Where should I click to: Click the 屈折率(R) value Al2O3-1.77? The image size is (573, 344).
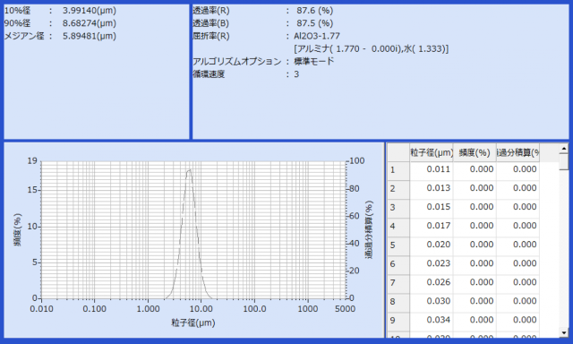[317, 36]
